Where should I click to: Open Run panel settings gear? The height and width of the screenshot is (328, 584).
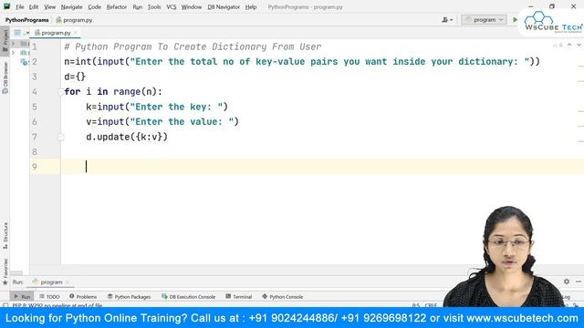point(567,282)
